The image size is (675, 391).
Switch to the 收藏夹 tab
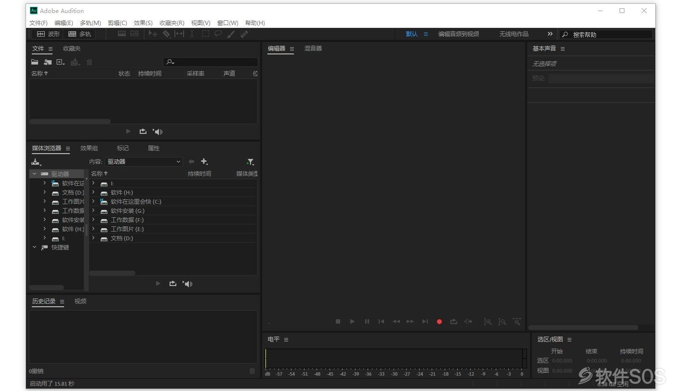coord(72,49)
